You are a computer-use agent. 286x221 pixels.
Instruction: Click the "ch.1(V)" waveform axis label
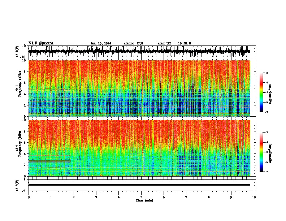coord(17,51)
